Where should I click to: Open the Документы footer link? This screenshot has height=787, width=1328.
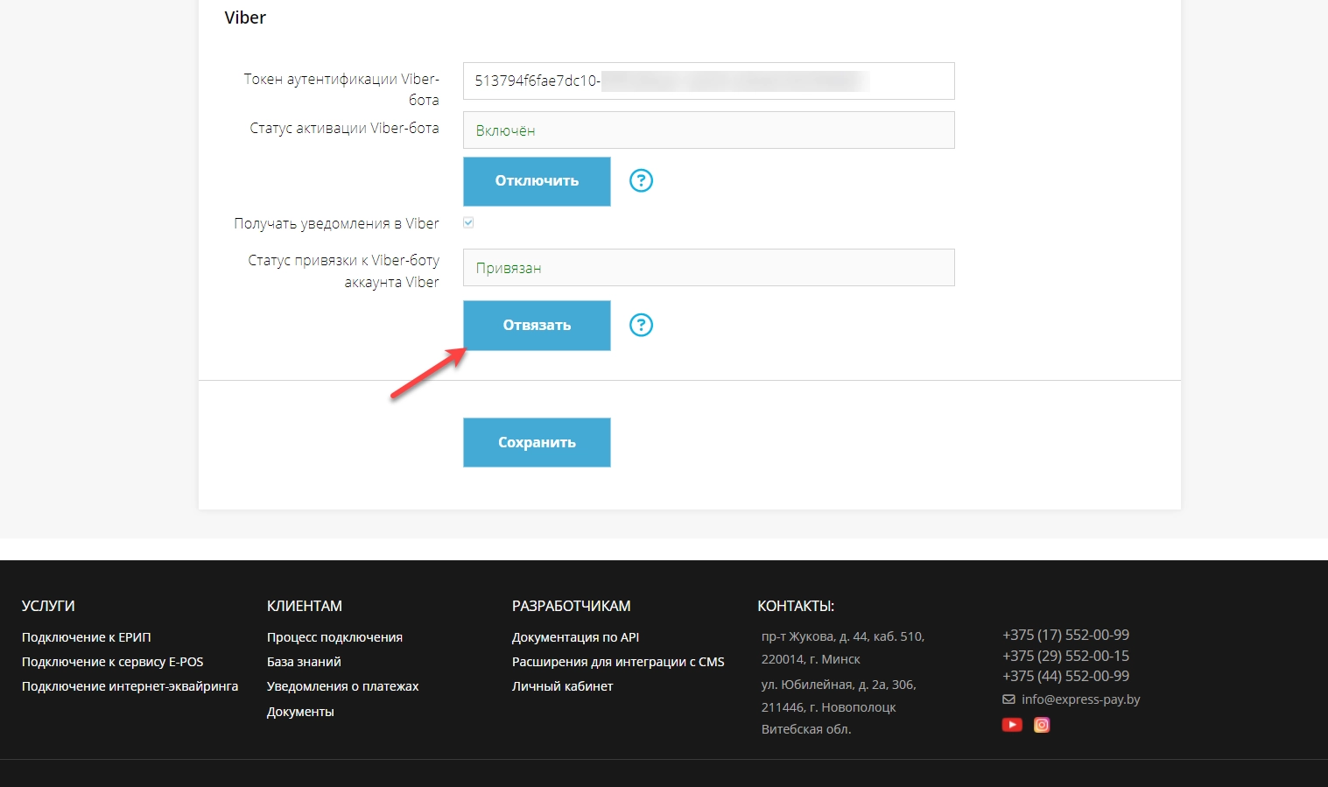tap(300, 712)
